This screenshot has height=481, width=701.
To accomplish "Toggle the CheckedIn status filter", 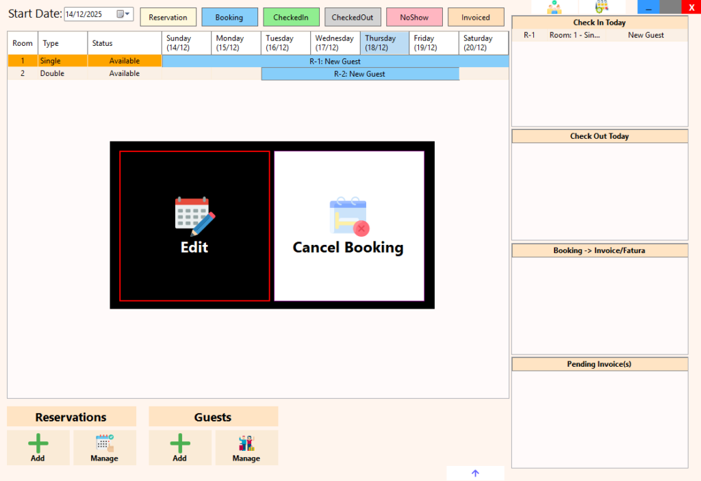I will click(291, 16).
